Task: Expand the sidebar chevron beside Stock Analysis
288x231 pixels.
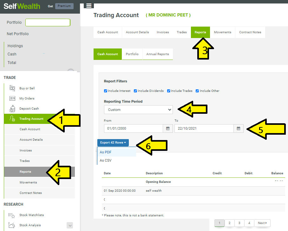Action: pos(70,225)
